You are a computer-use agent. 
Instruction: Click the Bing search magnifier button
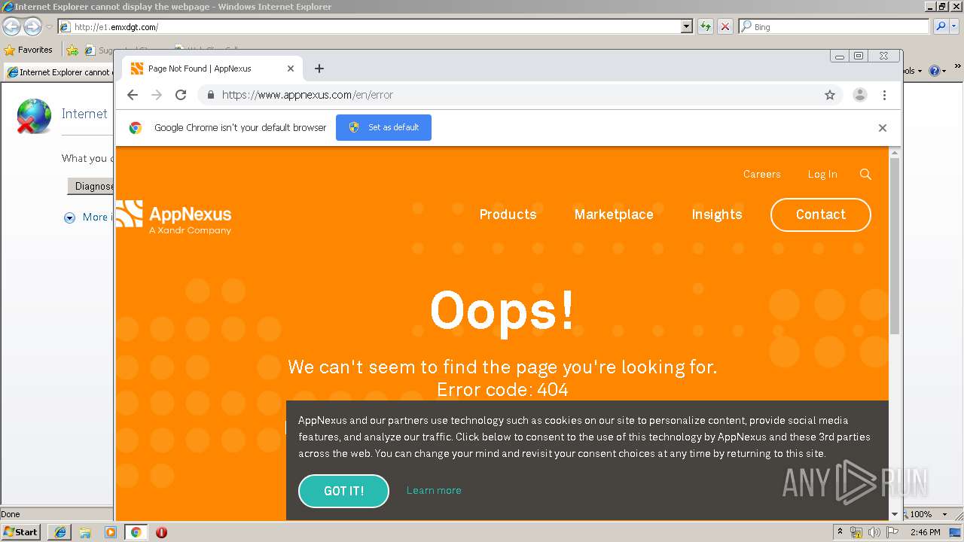coord(941,27)
